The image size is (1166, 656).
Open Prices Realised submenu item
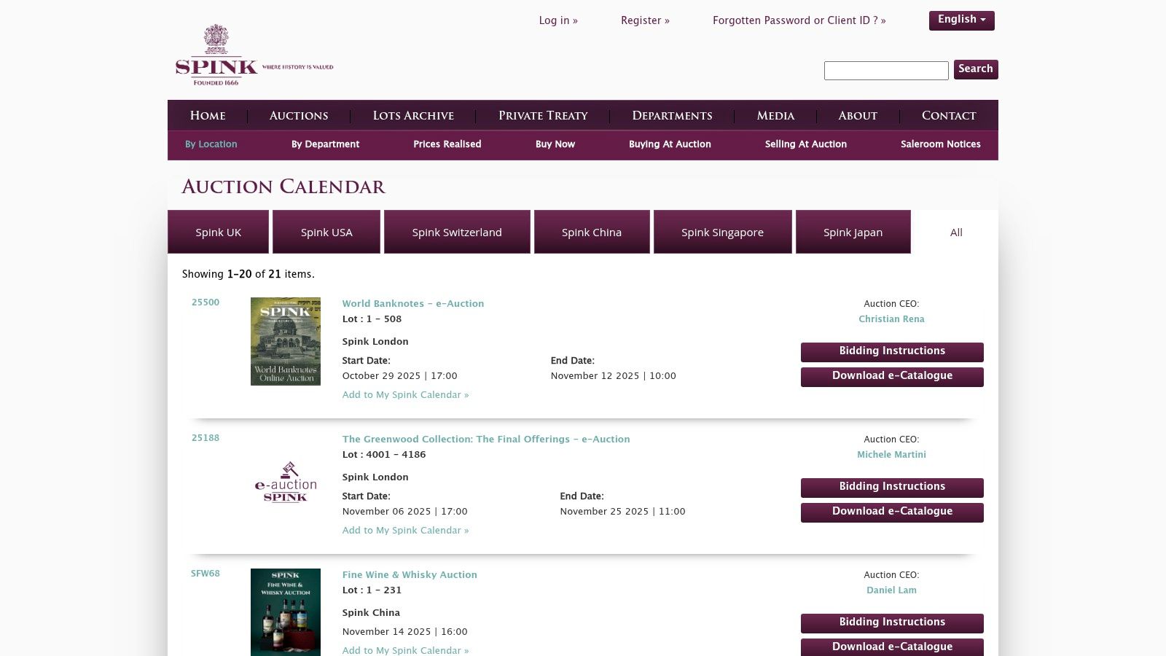click(x=447, y=144)
